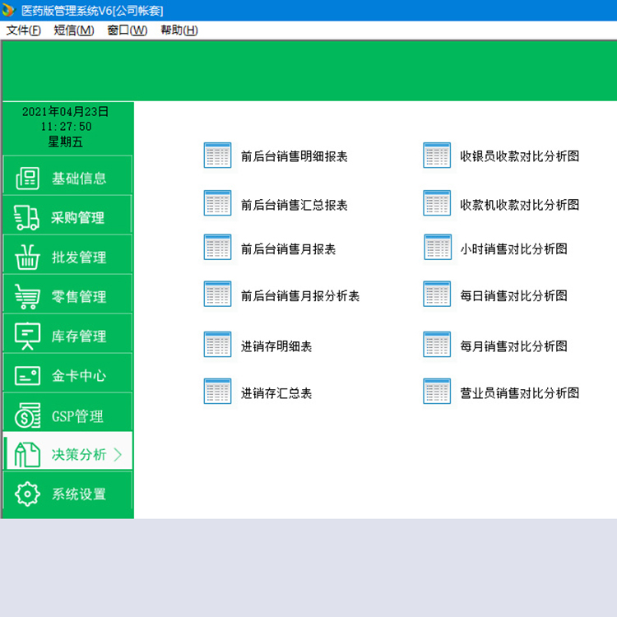Click the icon beside 每月销售对比分析图
617x617 pixels.
tap(437, 345)
